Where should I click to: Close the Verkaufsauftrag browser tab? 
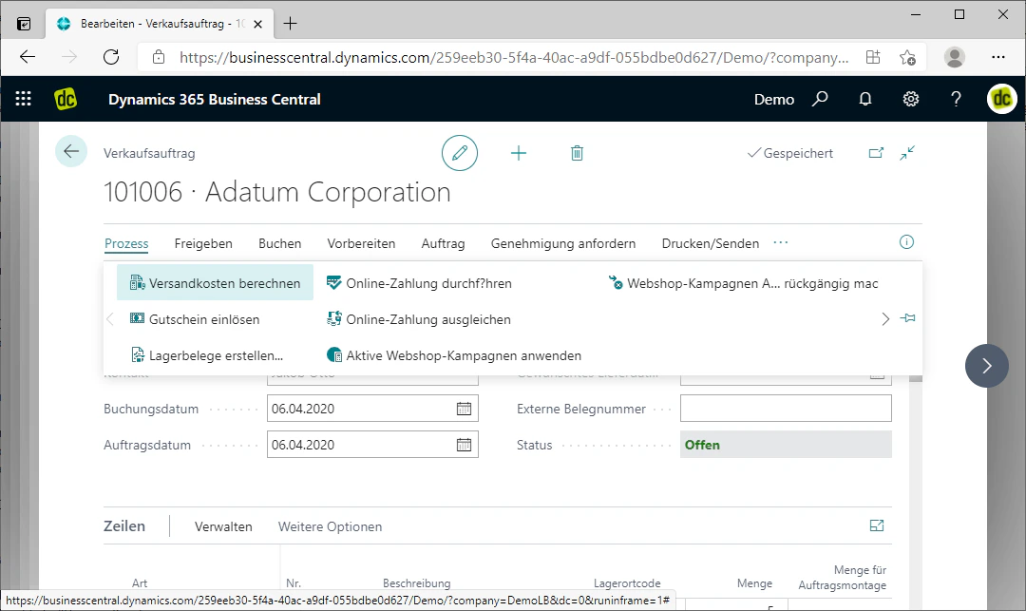(x=257, y=24)
